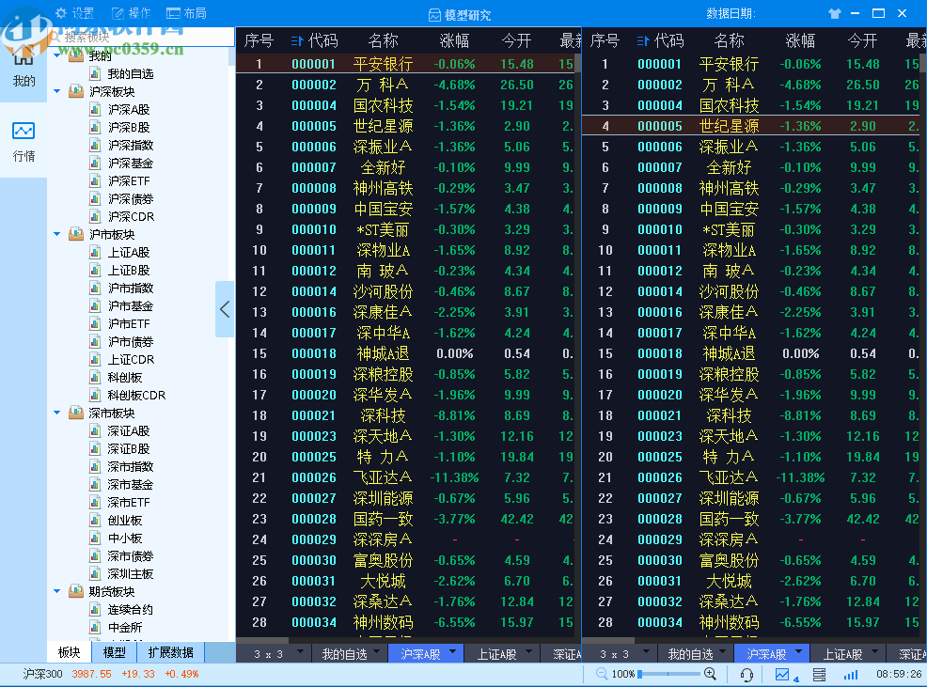Switch to the 模型 tab
The height and width of the screenshot is (687, 927).
point(113,651)
